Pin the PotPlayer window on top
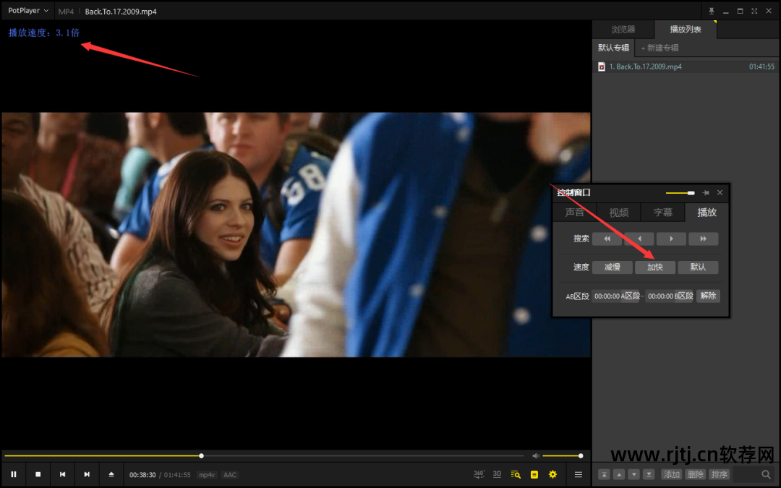 [x=712, y=11]
